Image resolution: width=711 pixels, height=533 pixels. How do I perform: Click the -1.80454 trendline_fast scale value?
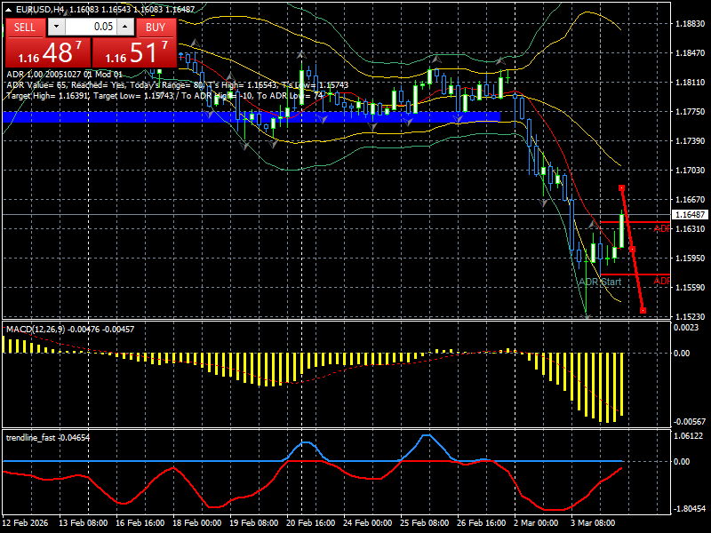click(690, 508)
